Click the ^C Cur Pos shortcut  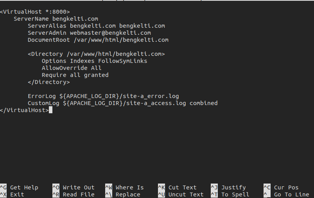281,187
